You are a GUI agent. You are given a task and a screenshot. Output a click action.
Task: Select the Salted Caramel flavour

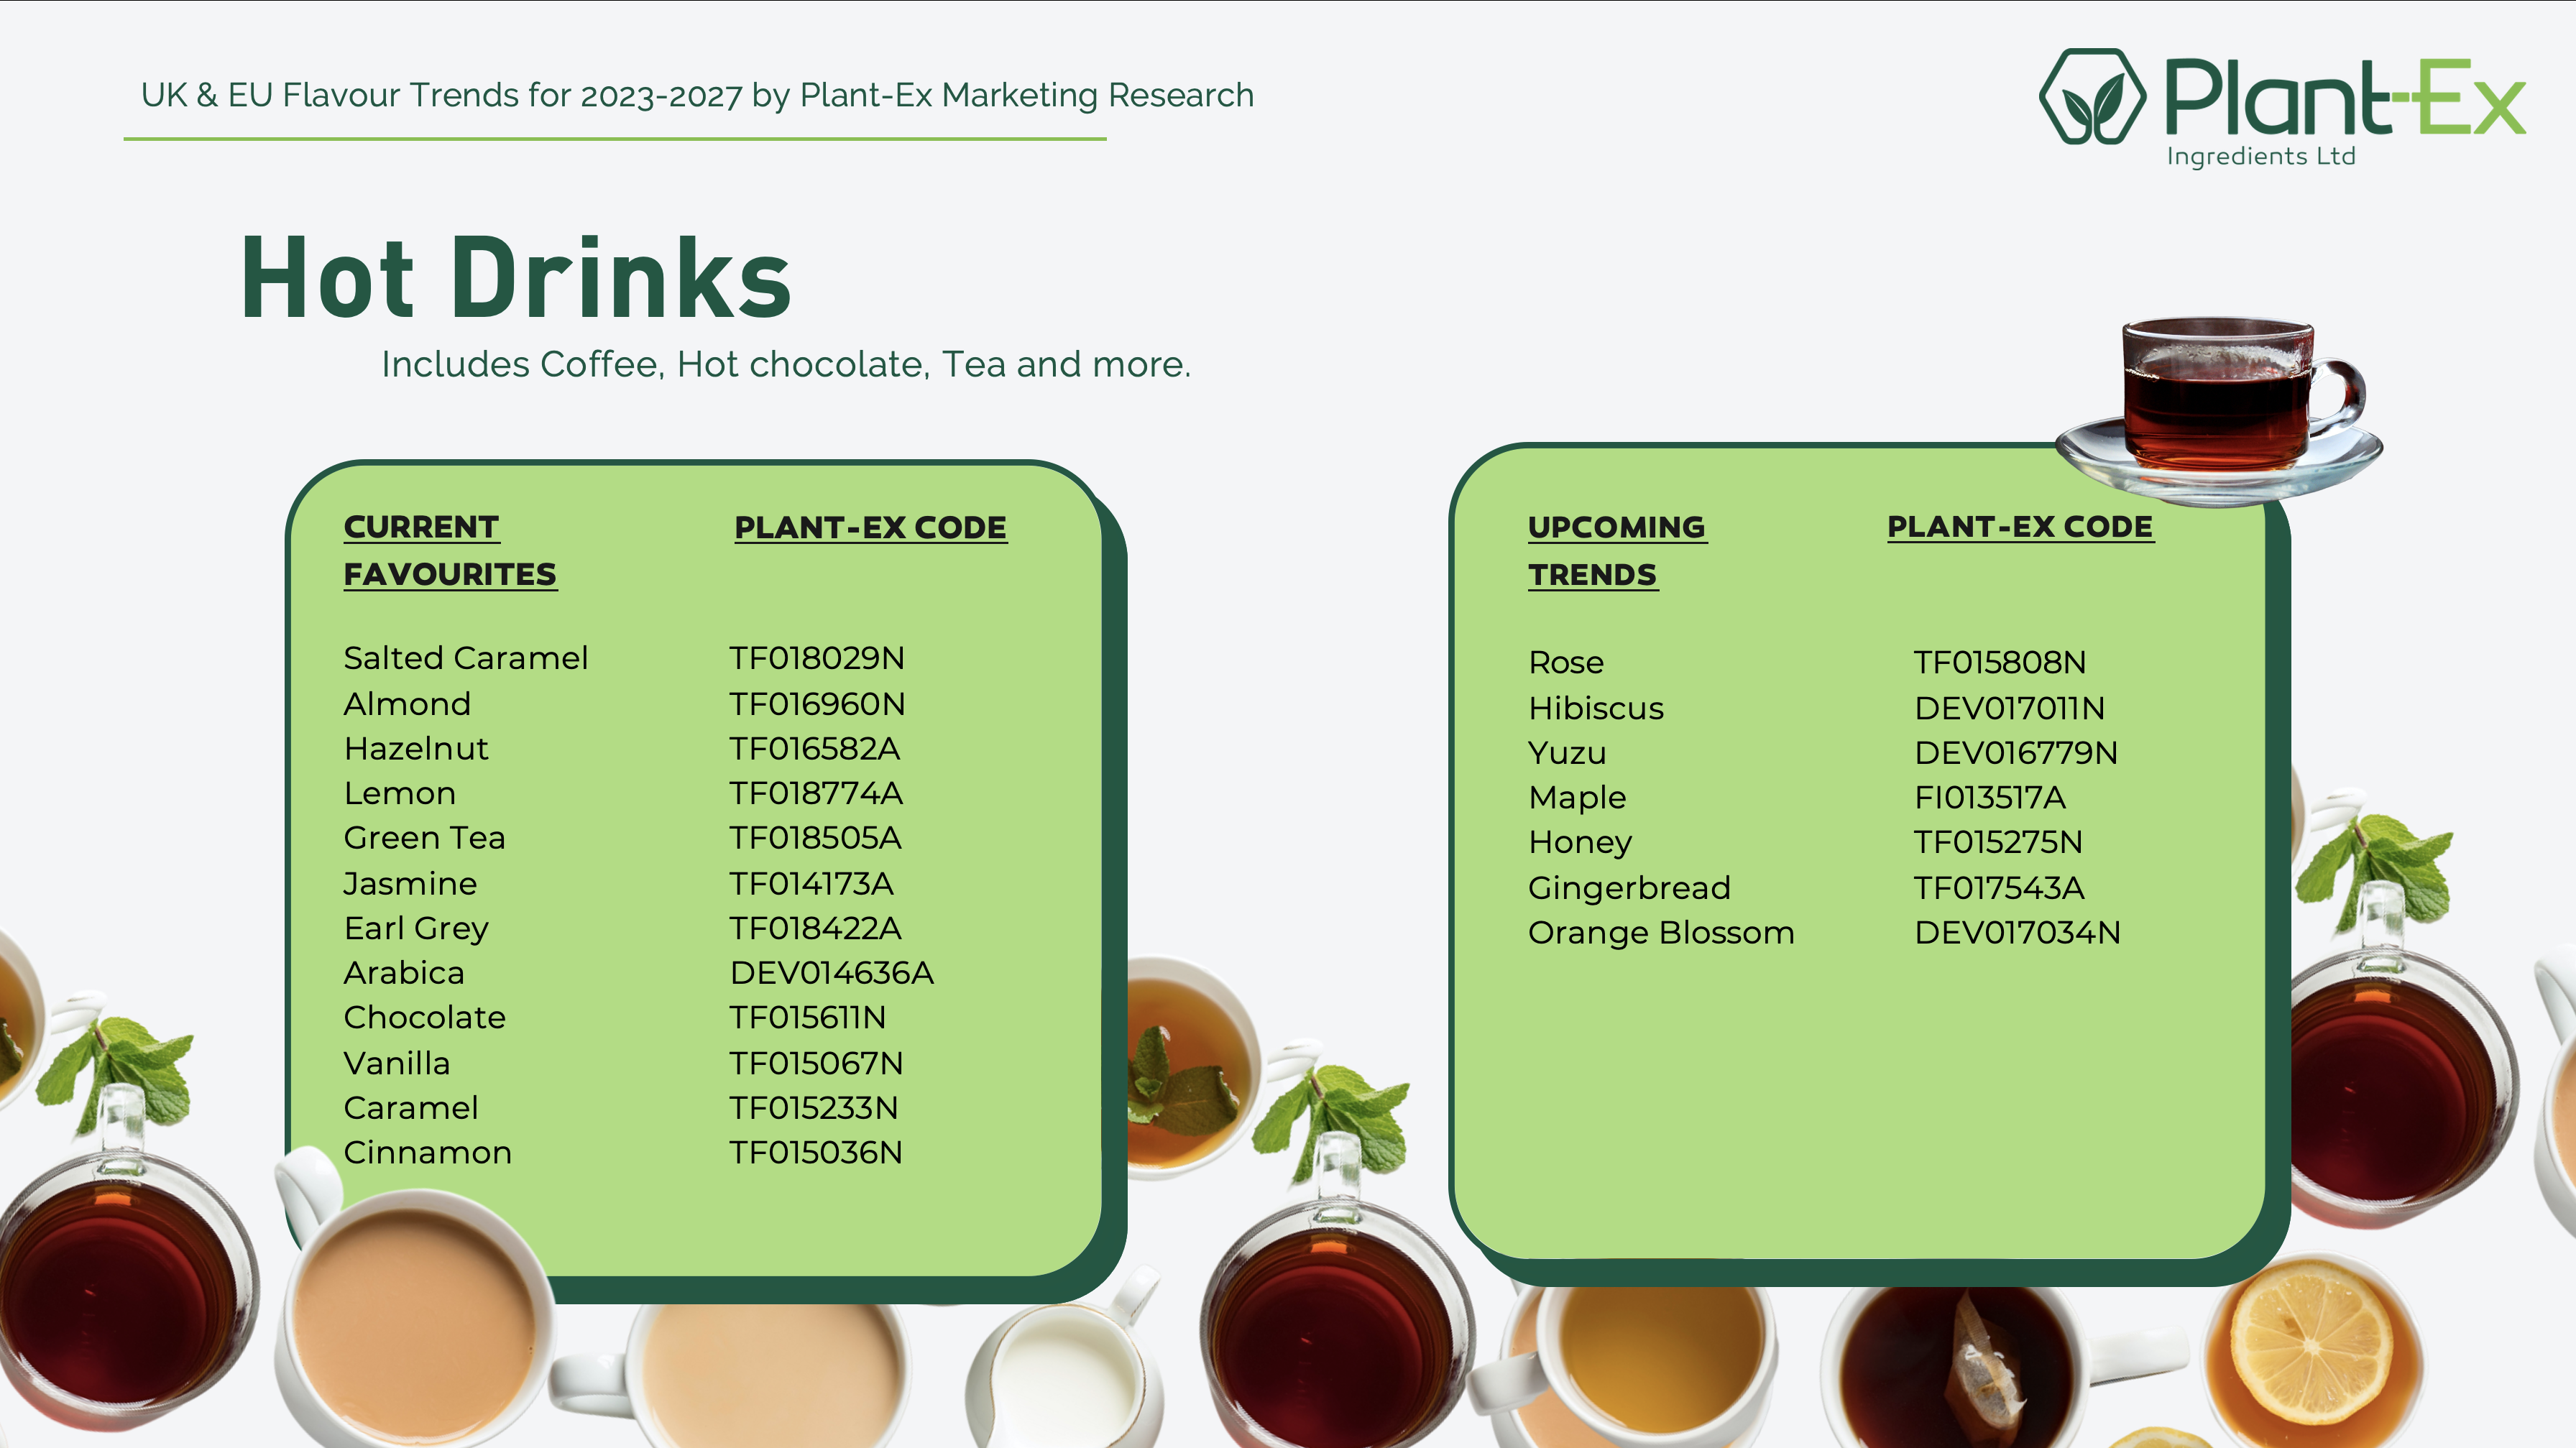(x=465, y=658)
